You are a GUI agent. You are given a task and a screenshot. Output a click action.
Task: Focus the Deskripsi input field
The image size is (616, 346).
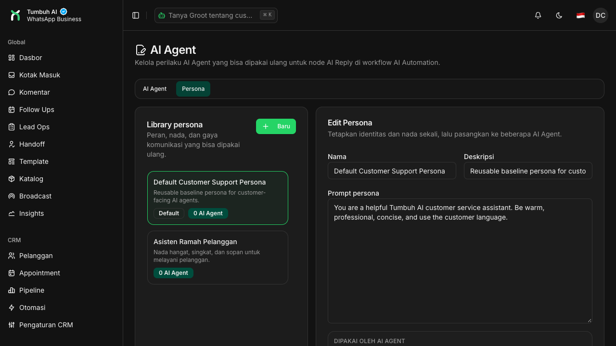[528, 171]
